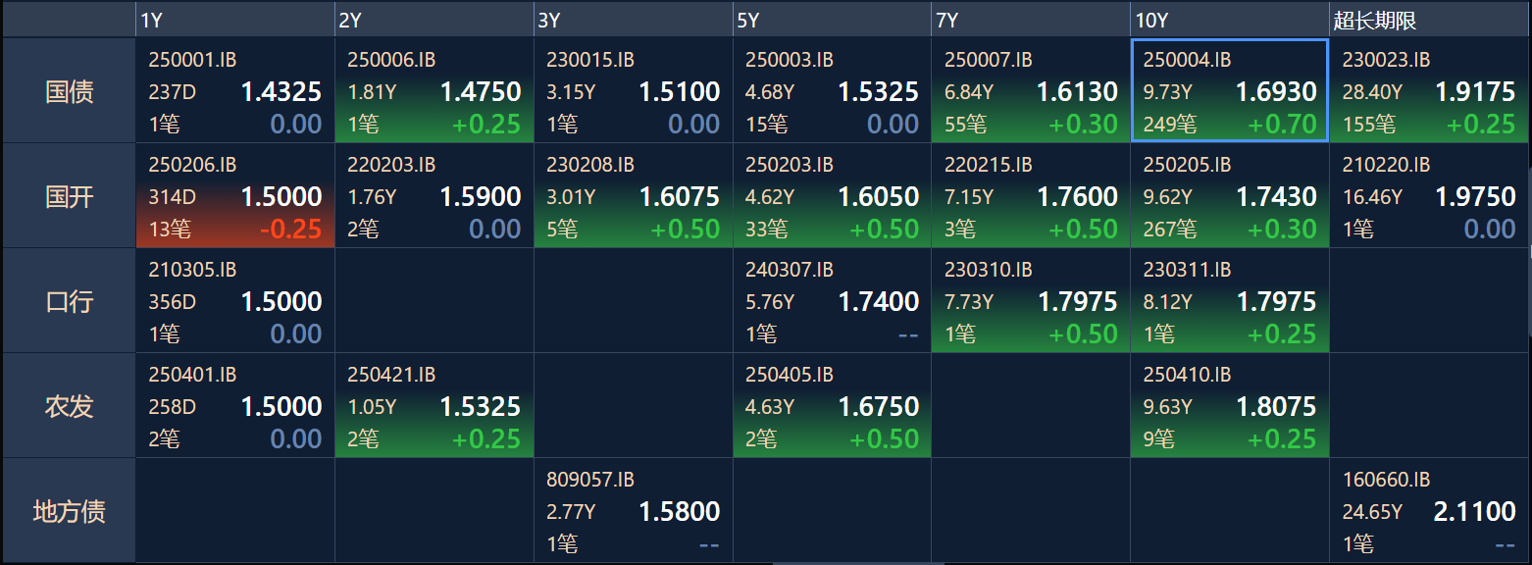The height and width of the screenshot is (565, 1532).
Task: Select the 250004.IB 10Y treasury bond cell
Action: (1230, 91)
